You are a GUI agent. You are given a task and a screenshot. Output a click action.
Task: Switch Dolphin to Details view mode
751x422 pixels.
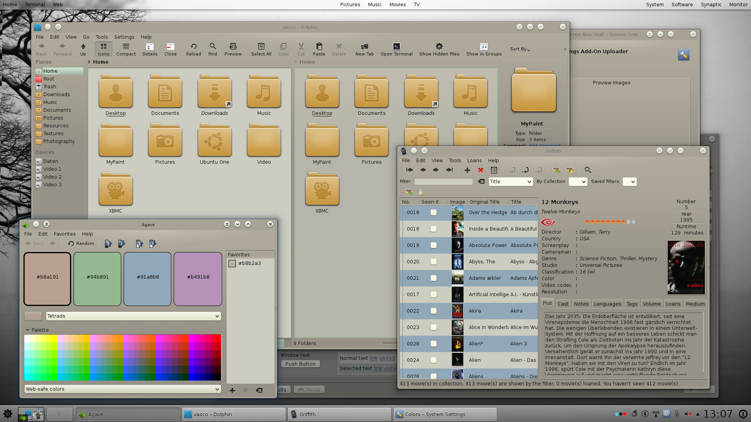point(150,49)
